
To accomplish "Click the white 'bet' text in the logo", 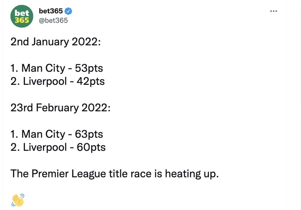I will (x=21, y=13).
